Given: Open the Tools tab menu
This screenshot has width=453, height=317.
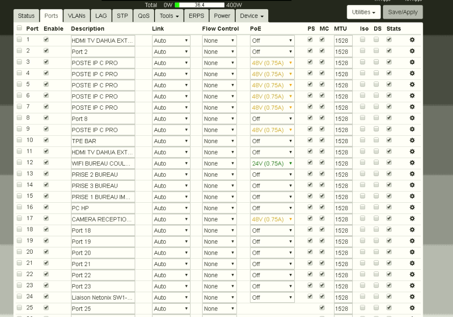Looking at the screenshot, I should click(x=169, y=16).
